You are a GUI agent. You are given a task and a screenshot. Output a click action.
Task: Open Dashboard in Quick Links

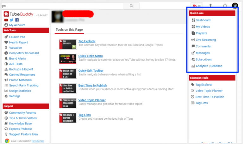pos(203,20)
